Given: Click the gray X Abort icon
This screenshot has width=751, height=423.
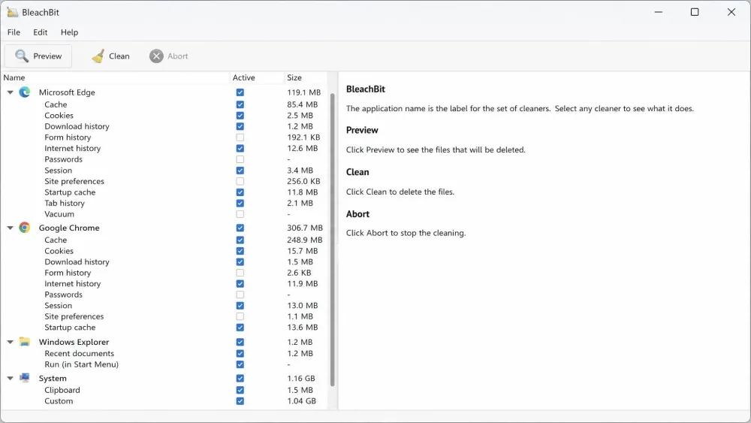Looking at the screenshot, I should tap(156, 56).
